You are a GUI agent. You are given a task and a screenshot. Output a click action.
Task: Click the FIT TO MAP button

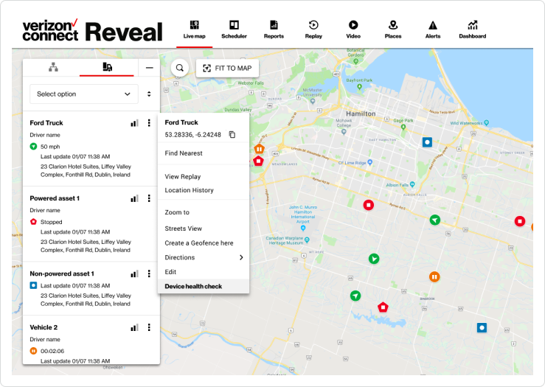(227, 69)
